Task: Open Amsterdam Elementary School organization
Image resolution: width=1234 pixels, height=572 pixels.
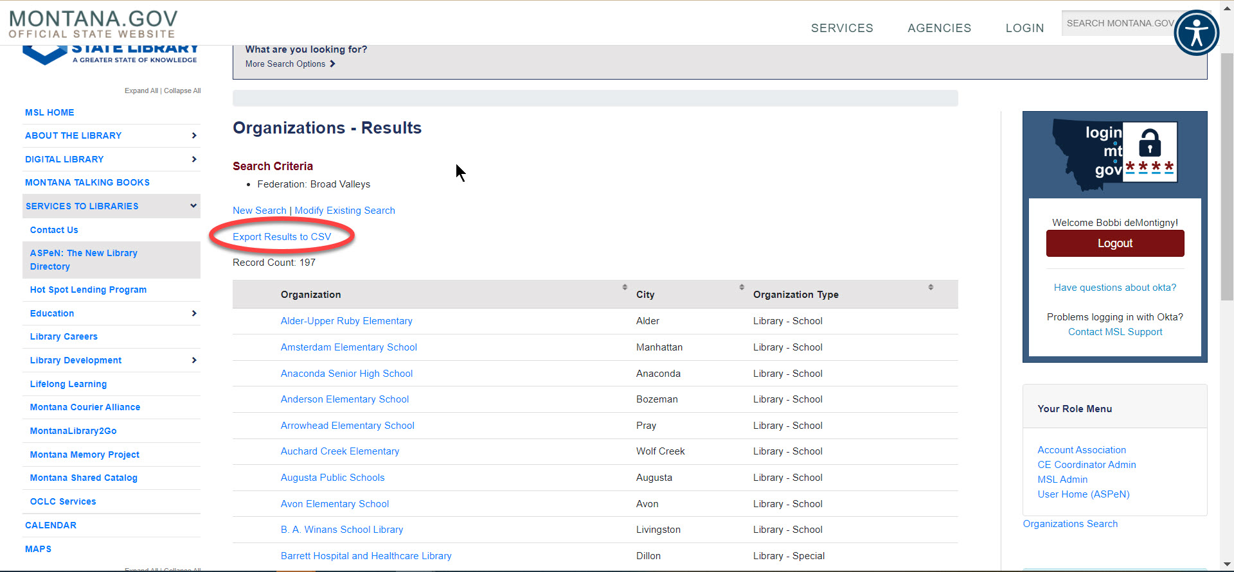Action: click(349, 347)
